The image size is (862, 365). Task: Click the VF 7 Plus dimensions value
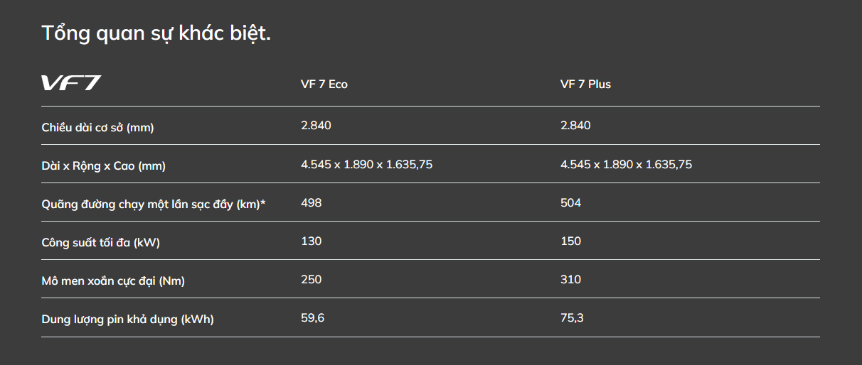626,165
